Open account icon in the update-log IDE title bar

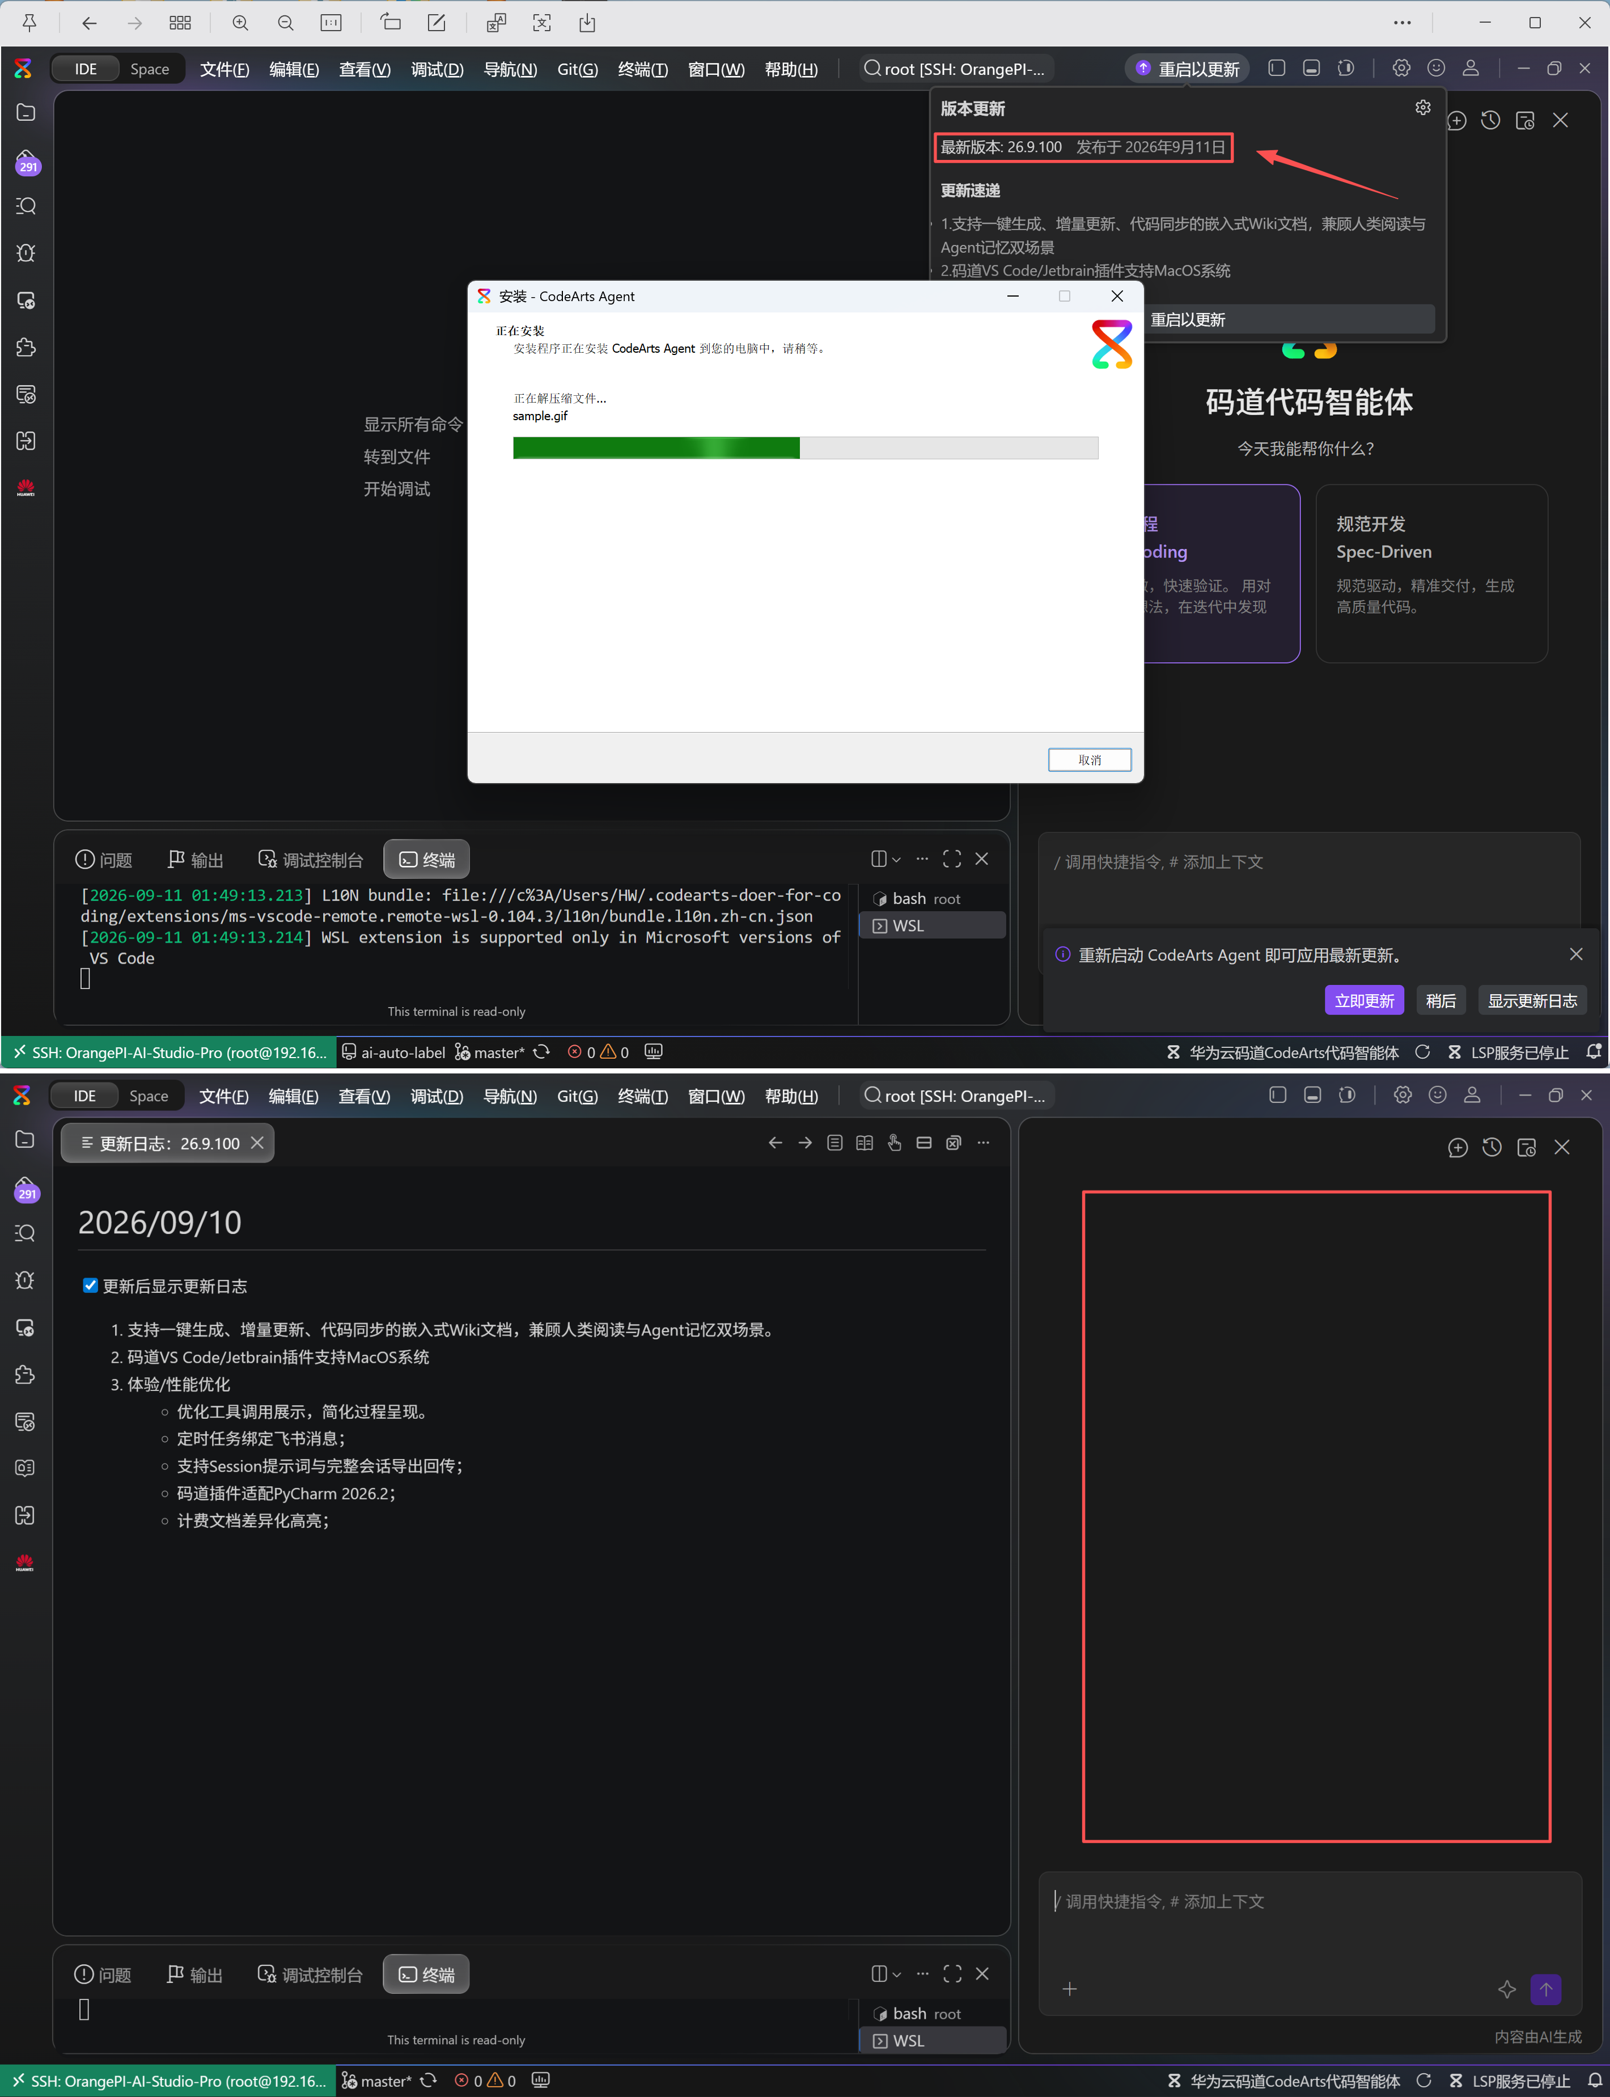1472,1094
